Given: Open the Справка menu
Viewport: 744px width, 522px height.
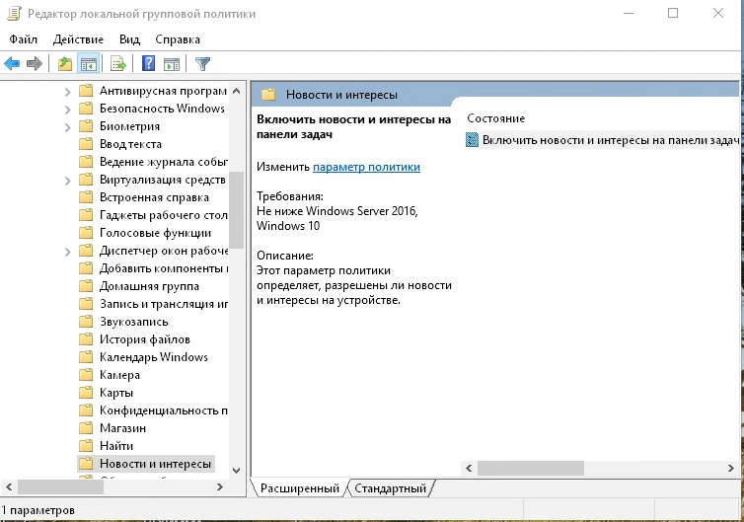Looking at the screenshot, I should coord(178,39).
